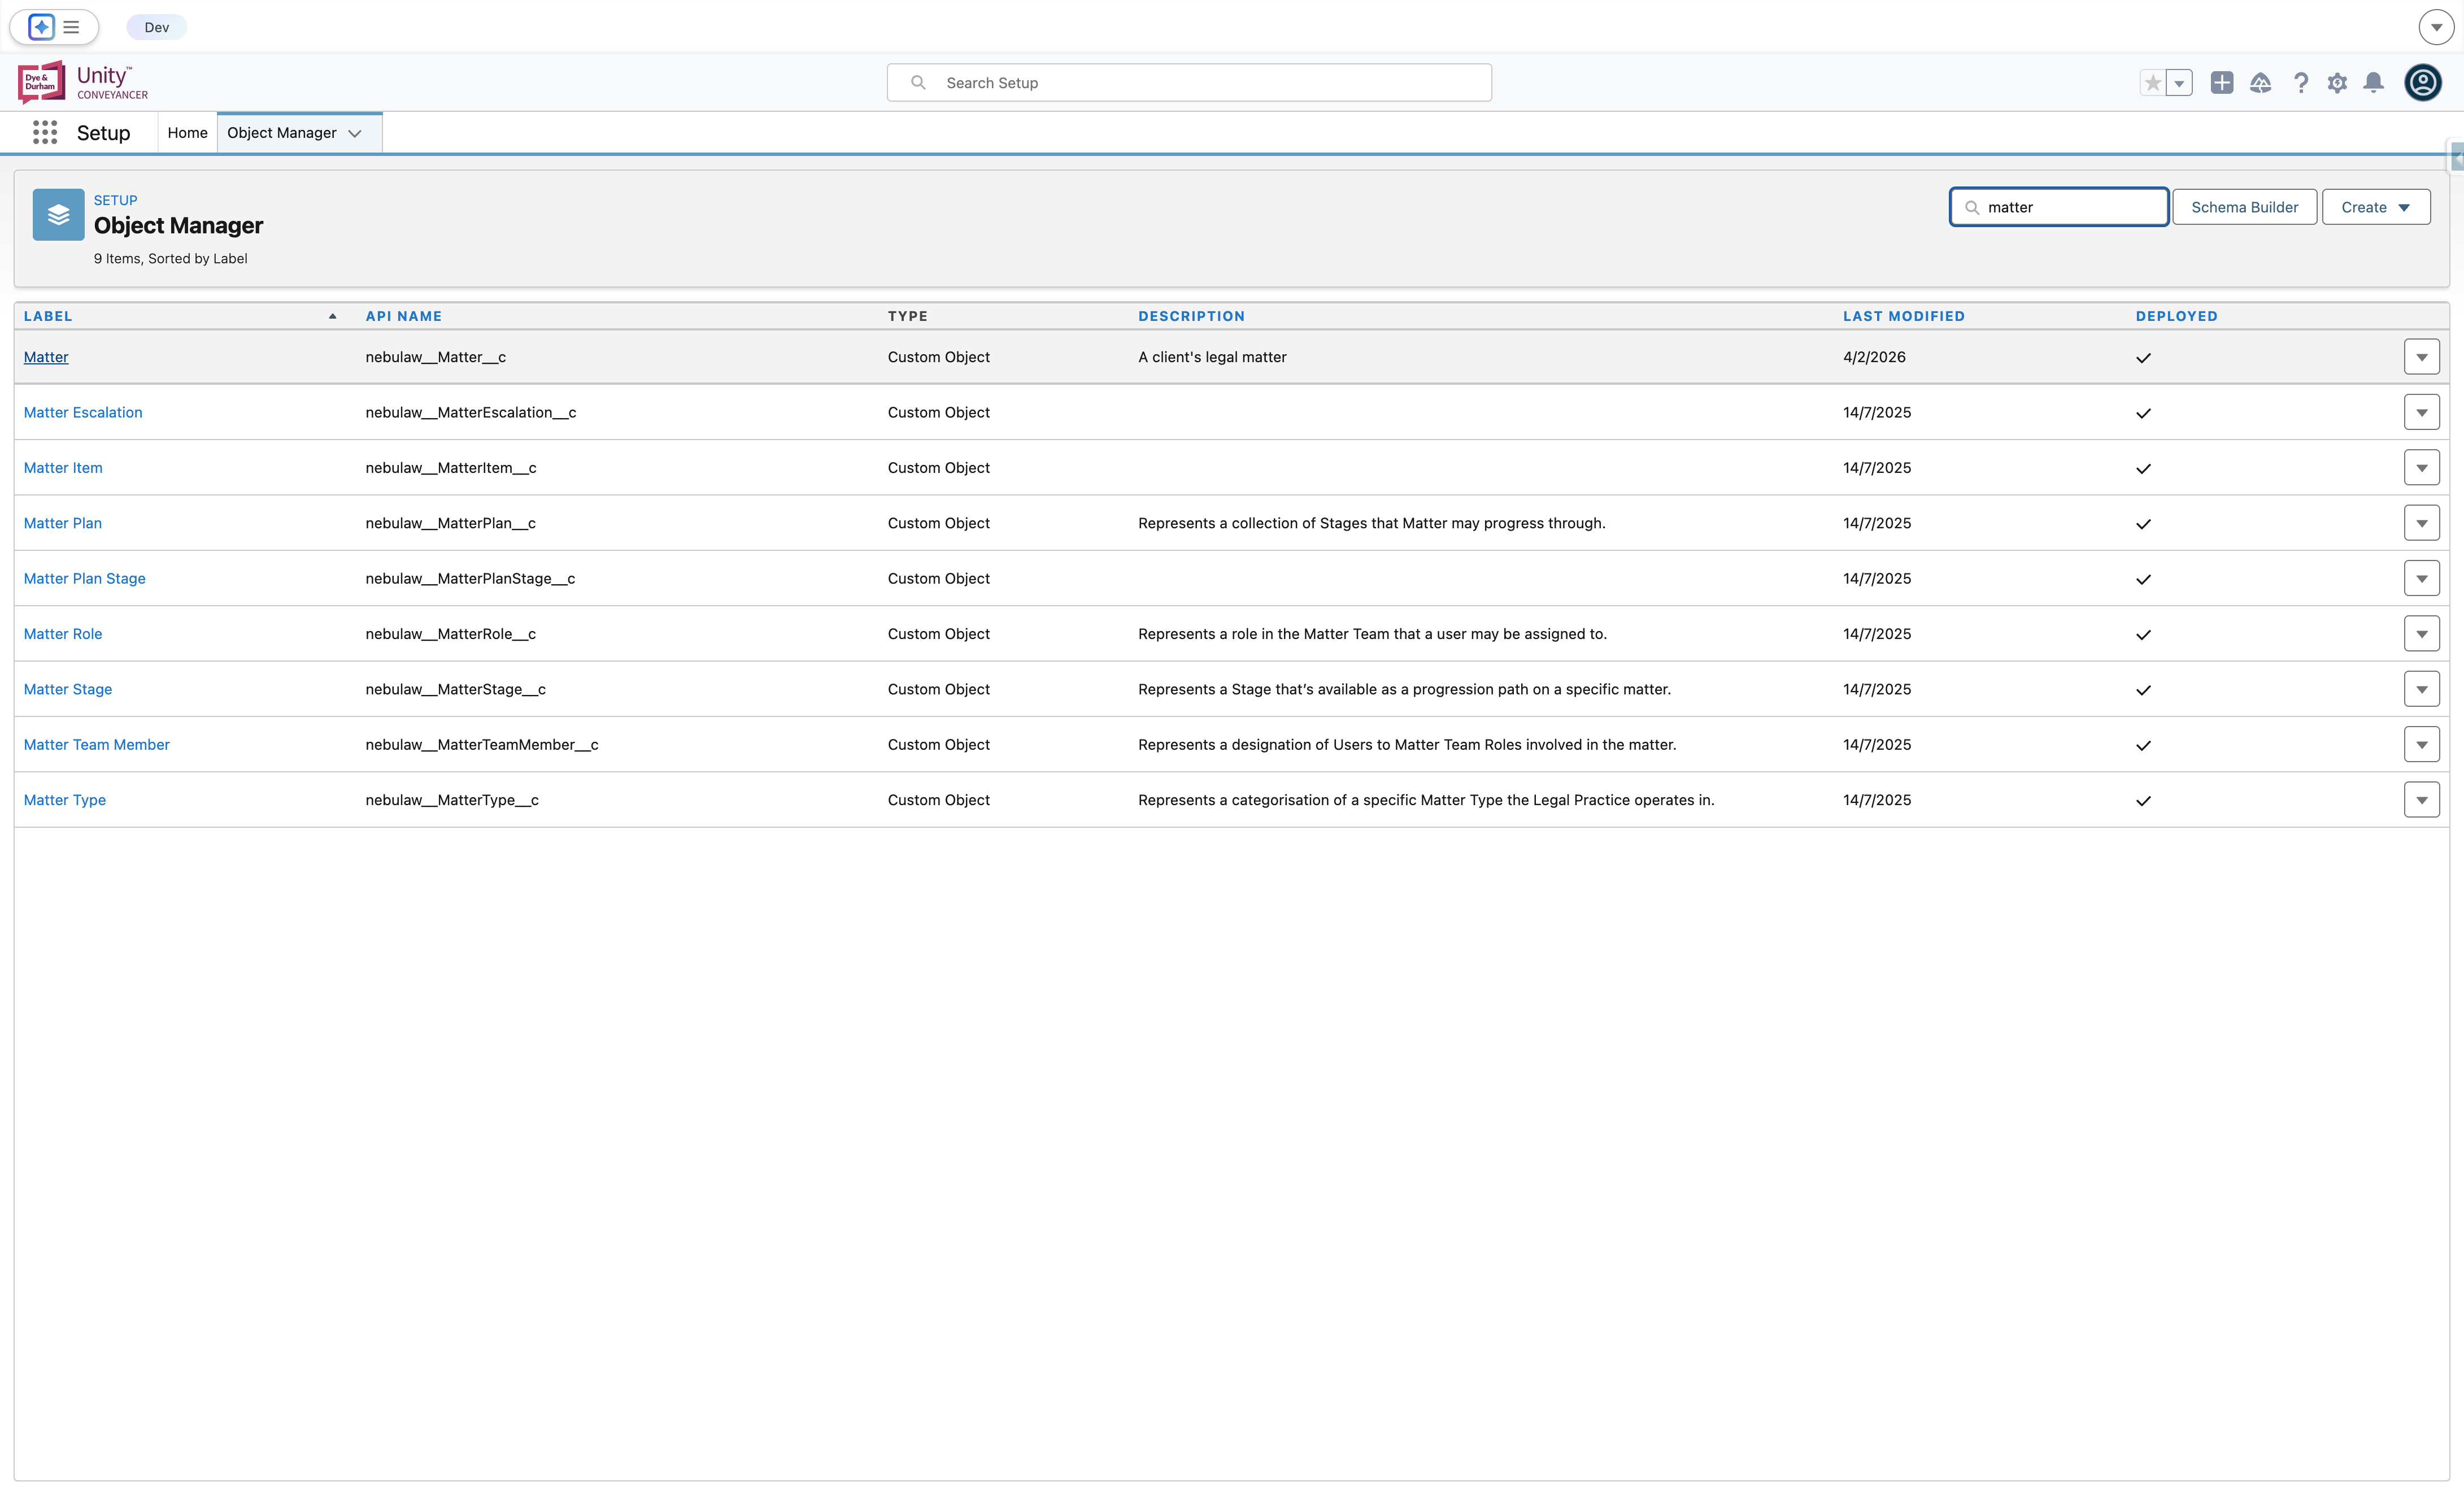This screenshot has height=1495, width=2464.
Task: Sort by the Last Modified column header
Action: tap(1903, 316)
